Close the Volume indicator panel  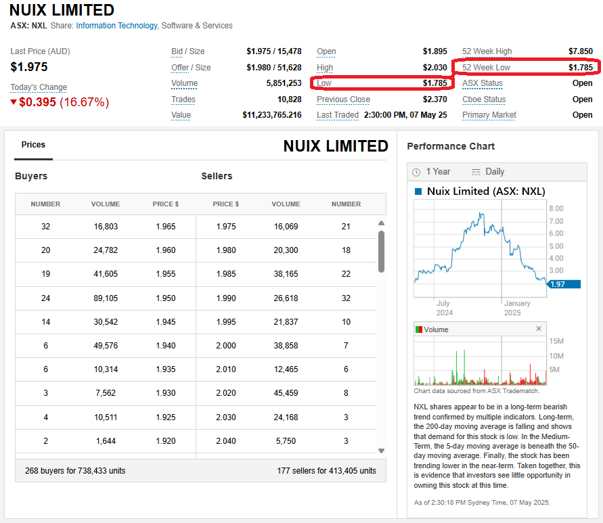coord(539,329)
